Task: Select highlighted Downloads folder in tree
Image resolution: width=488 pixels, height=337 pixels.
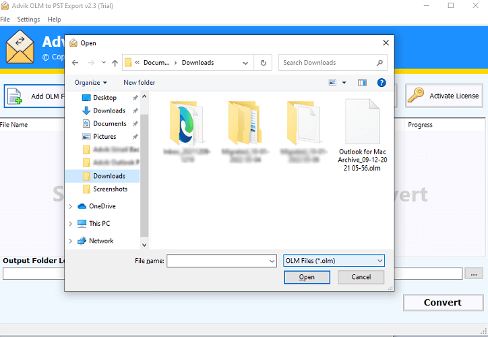Action: tap(102, 176)
